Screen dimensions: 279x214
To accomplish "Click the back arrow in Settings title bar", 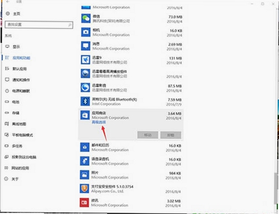I will click(x=8, y=2).
